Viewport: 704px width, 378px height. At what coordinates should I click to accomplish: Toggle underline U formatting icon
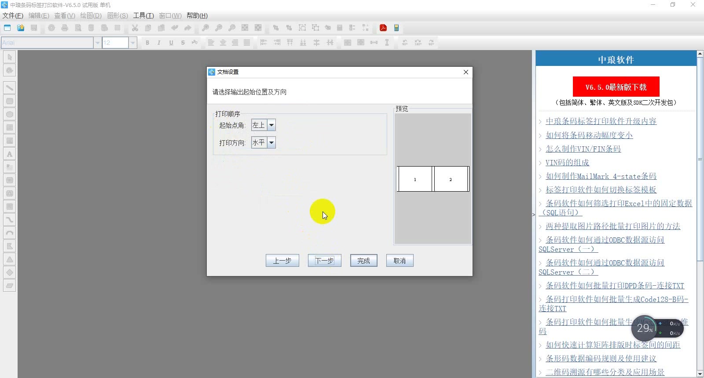point(171,43)
